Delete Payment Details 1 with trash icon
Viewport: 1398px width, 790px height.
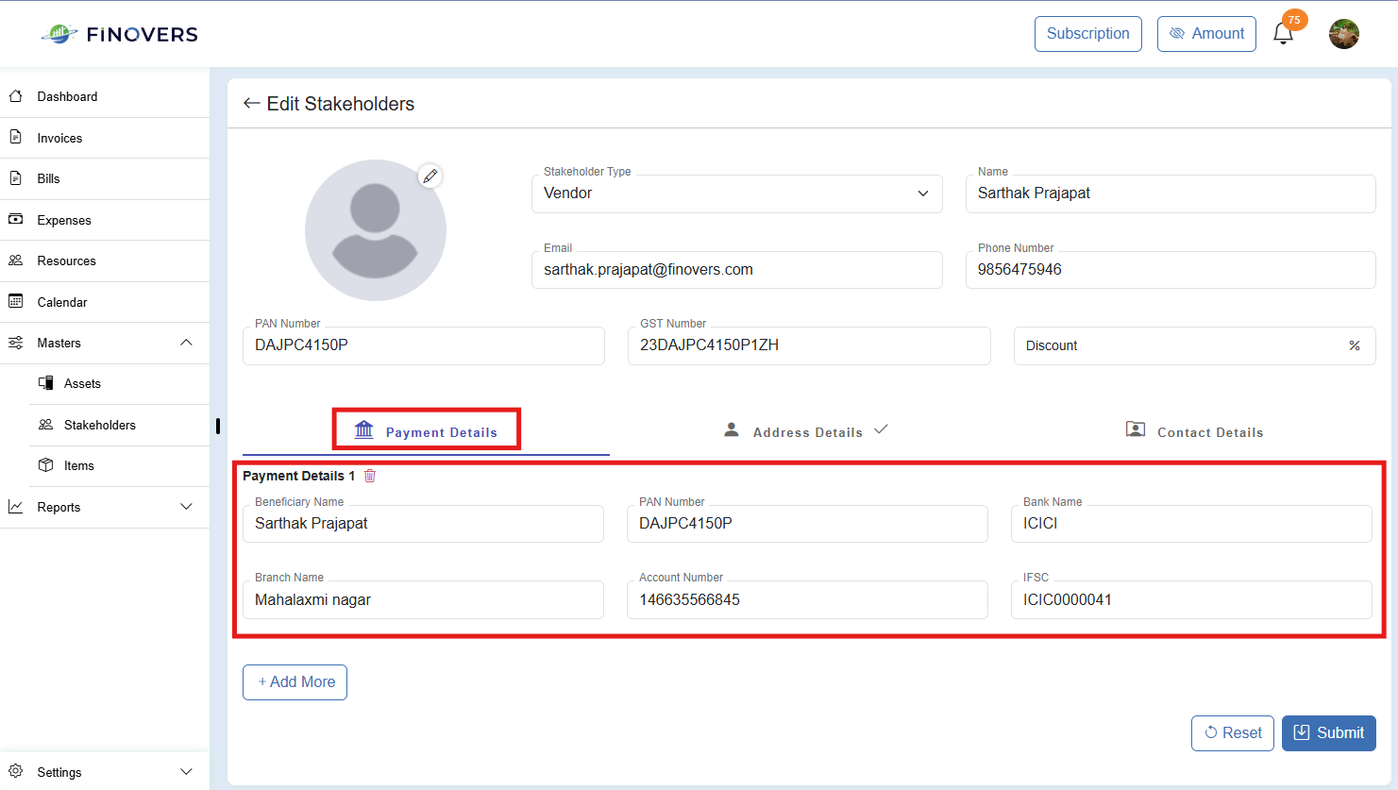click(x=370, y=476)
